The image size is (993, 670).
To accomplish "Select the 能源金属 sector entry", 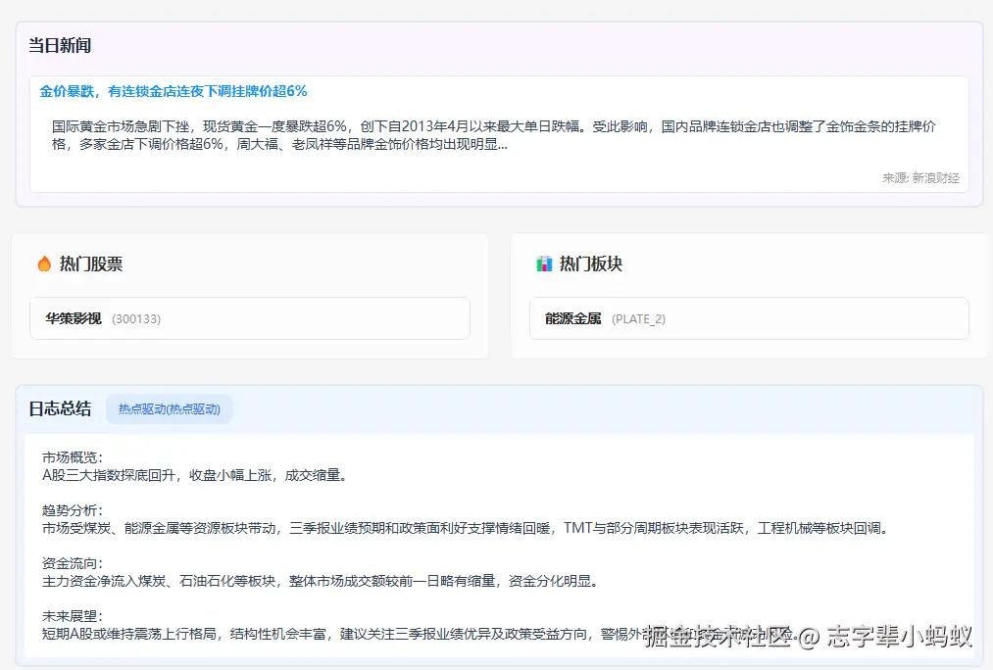I will 572,318.
